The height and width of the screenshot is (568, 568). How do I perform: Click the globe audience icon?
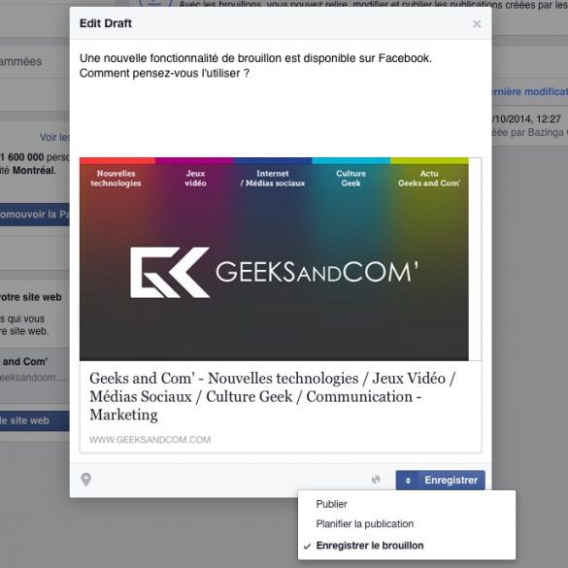tap(376, 480)
